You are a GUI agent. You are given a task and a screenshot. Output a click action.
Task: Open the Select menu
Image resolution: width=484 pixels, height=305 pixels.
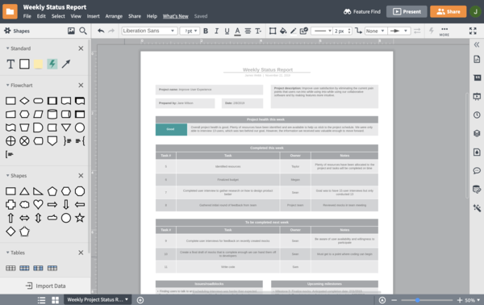pyautogui.click(x=58, y=16)
